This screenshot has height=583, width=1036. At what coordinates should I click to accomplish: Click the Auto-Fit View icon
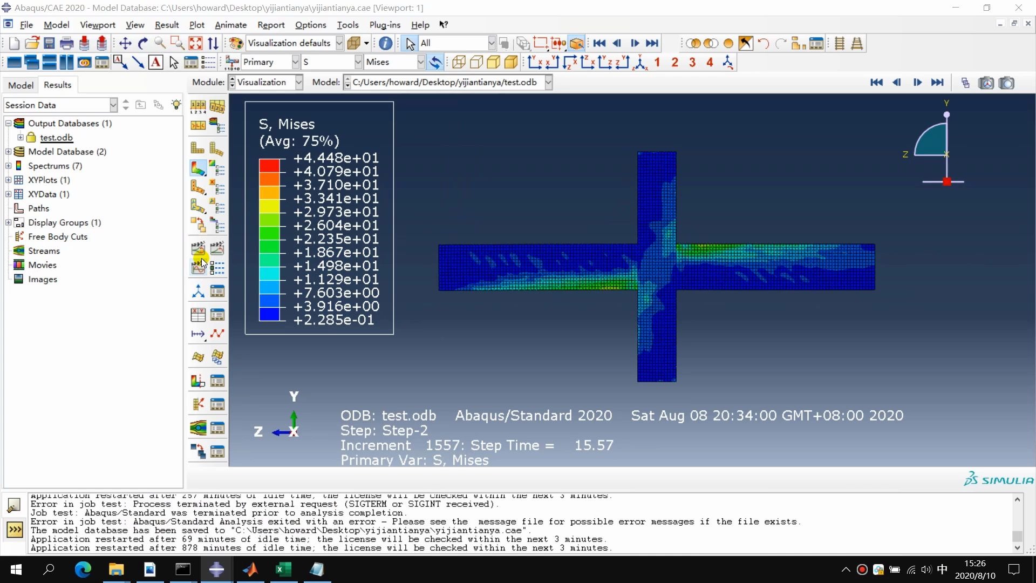195,43
